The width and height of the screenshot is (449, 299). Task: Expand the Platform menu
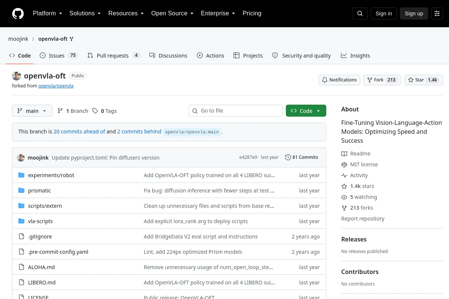tap(48, 13)
